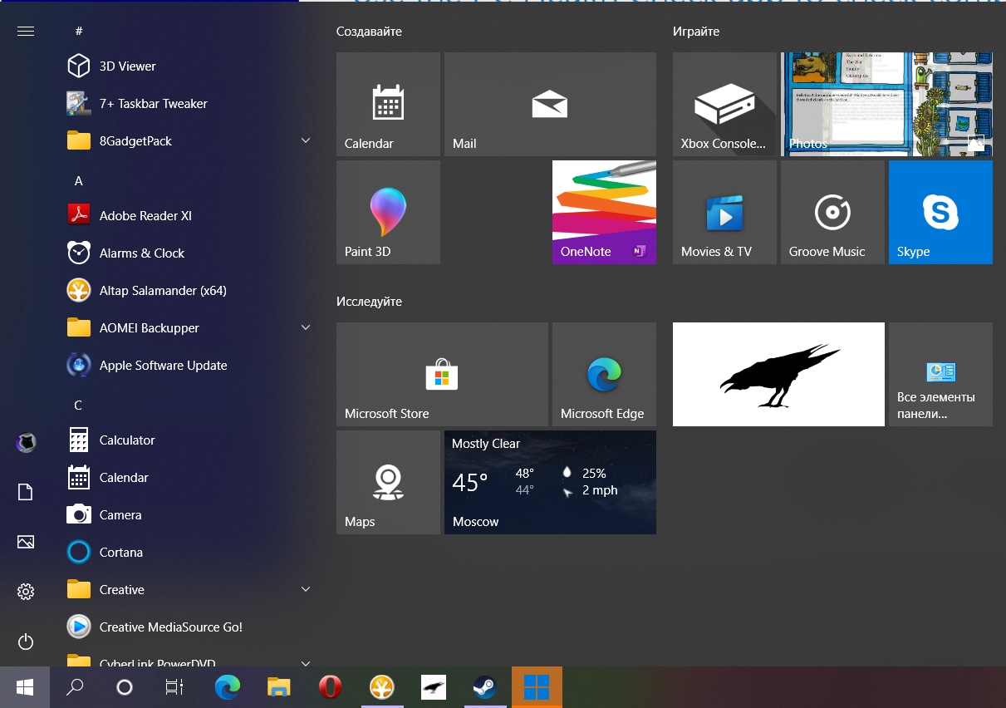The image size is (1006, 708).
Task: Launch 7+ Taskbar Tweaker
Action: 189,104
